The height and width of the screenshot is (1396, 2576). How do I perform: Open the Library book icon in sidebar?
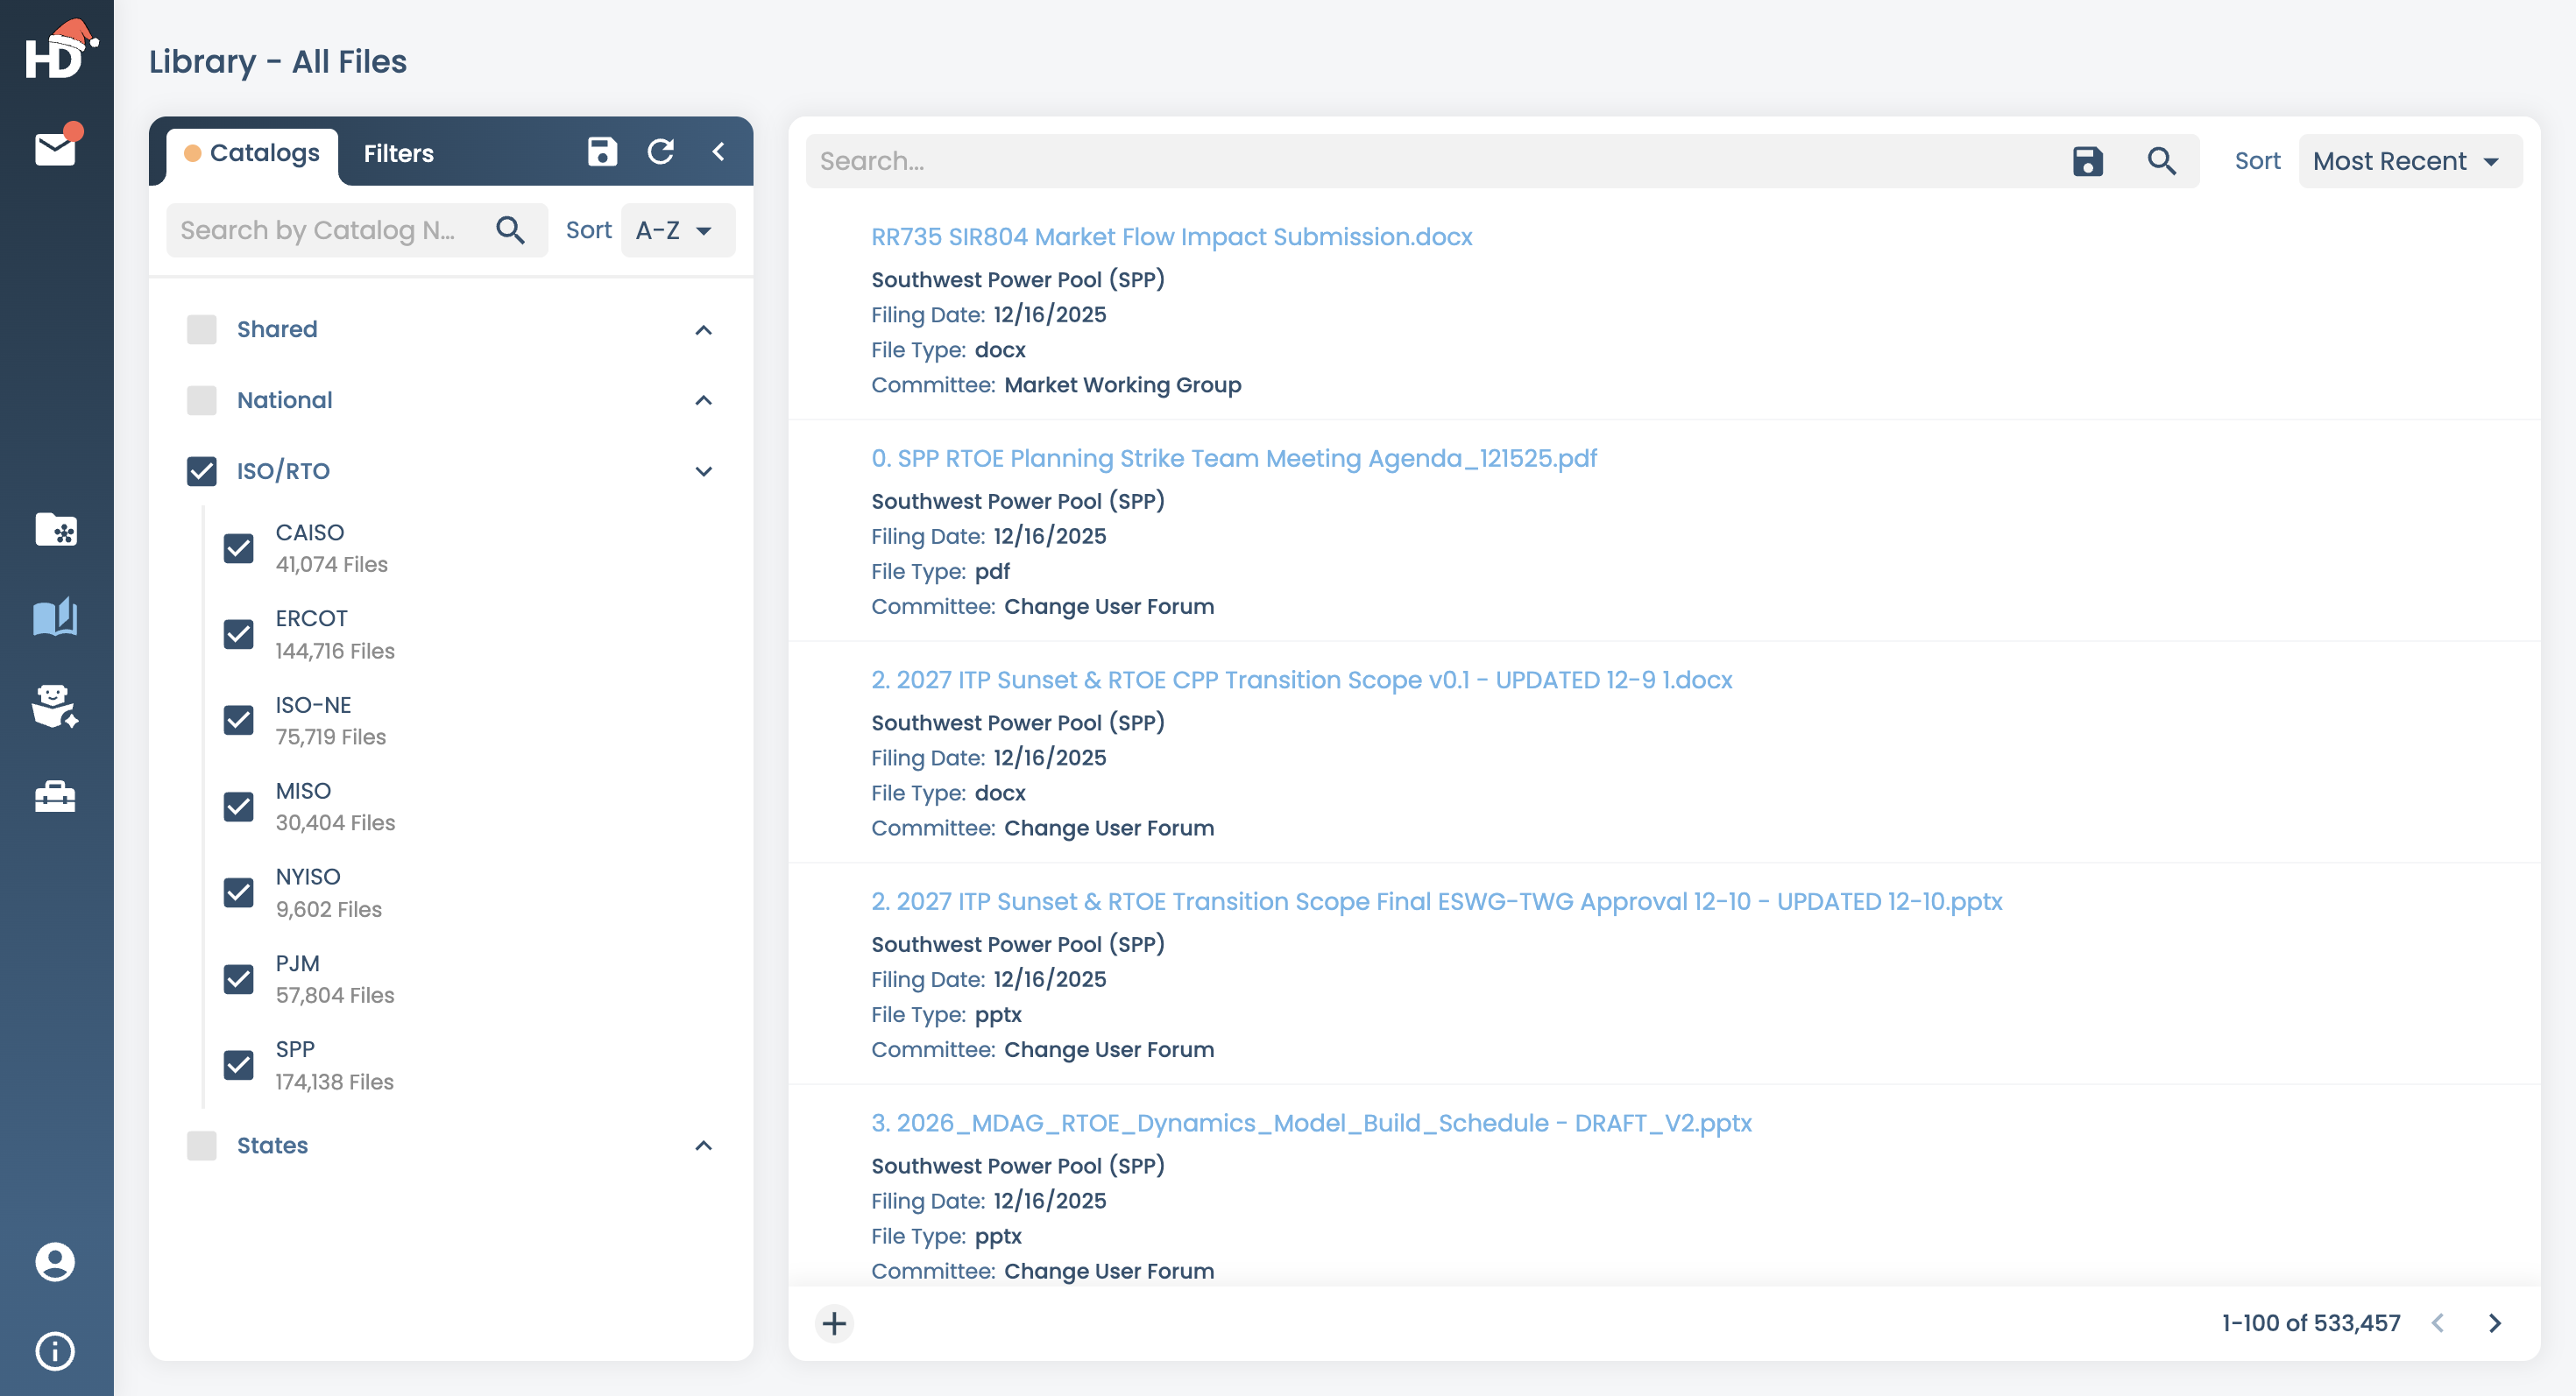[x=57, y=617]
